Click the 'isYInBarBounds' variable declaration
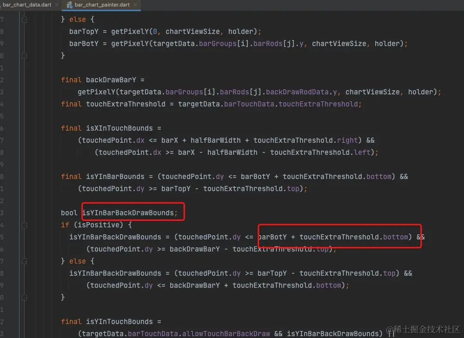The image size is (464, 338). pos(115,177)
